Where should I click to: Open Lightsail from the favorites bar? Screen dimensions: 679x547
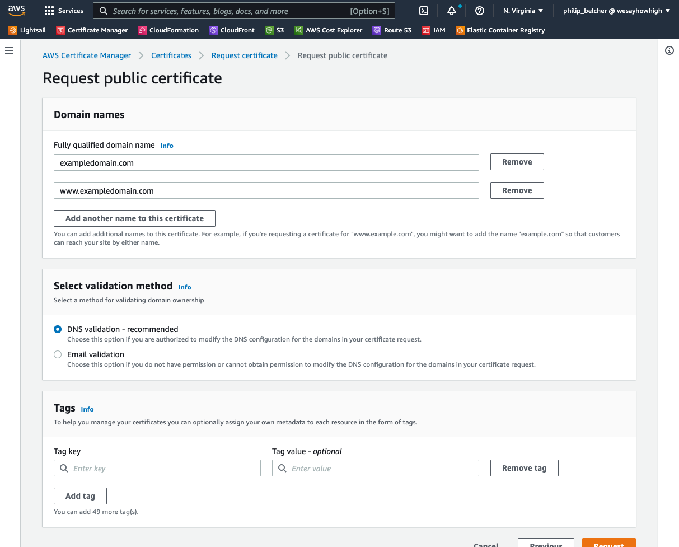coord(26,30)
